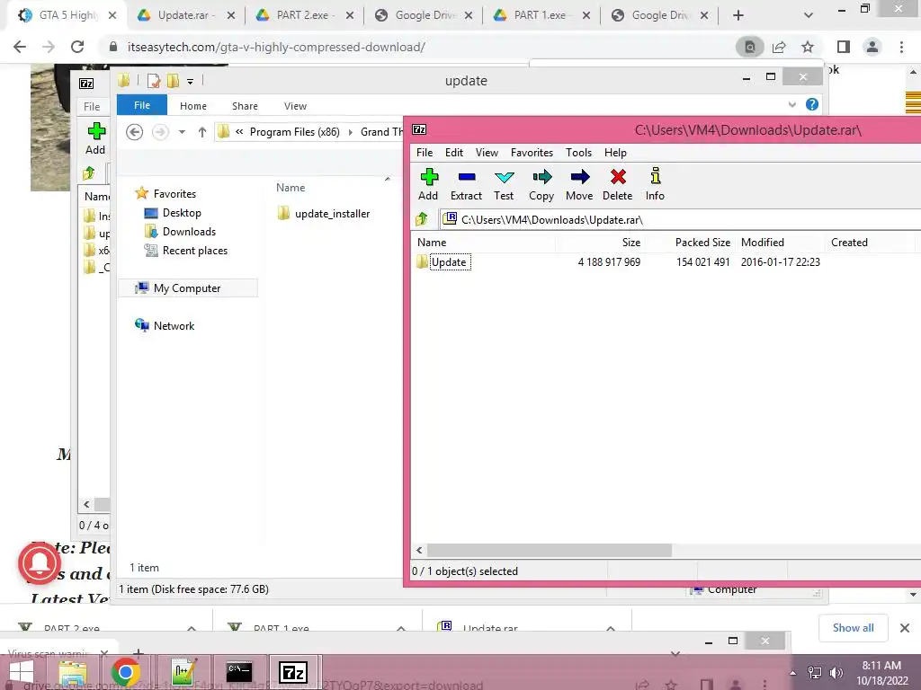This screenshot has width=921, height=690.
Task: Click Explorer forward navigation arrow
Action: tap(160, 132)
